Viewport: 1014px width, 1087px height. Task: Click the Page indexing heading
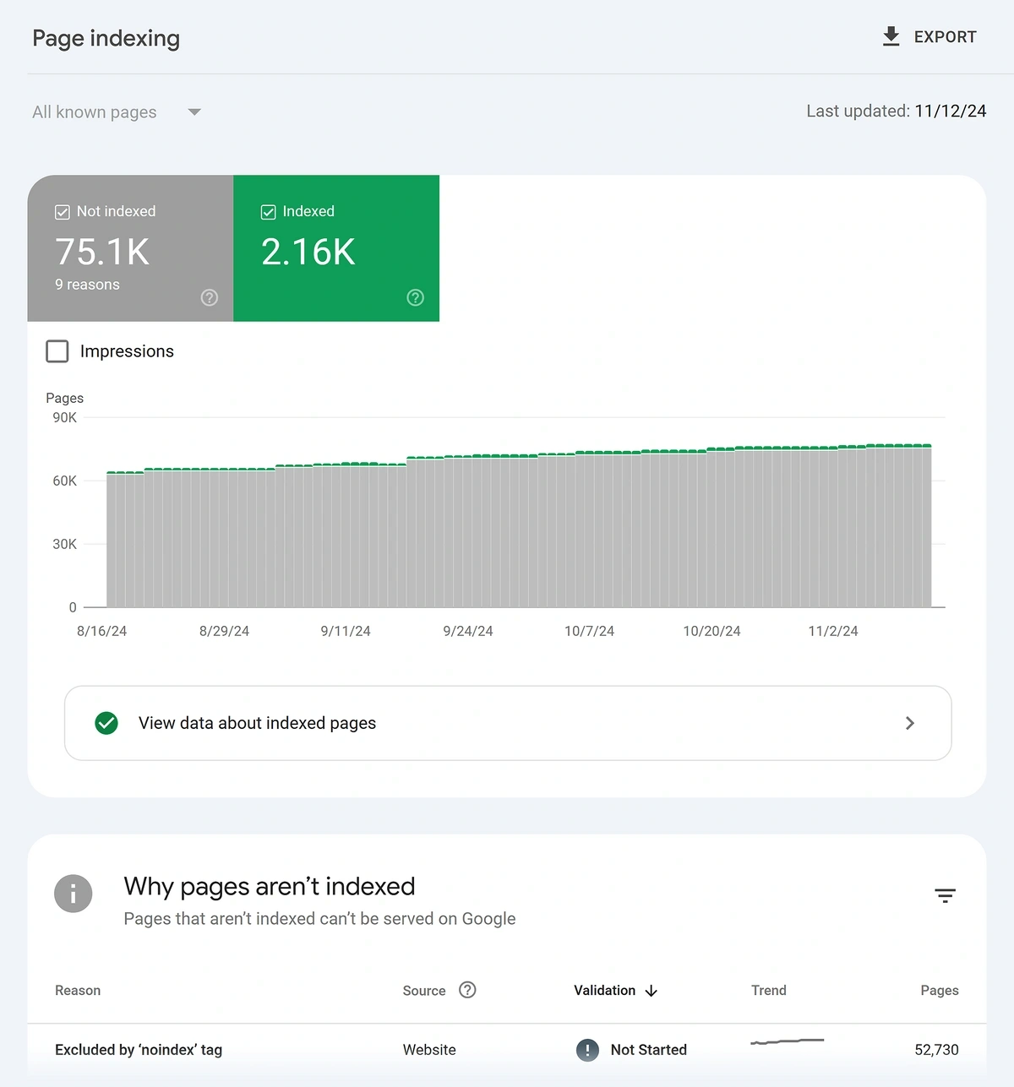click(106, 38)
